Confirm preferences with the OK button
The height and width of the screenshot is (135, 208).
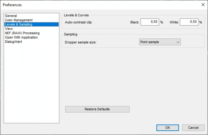click(x=168, y=128)
